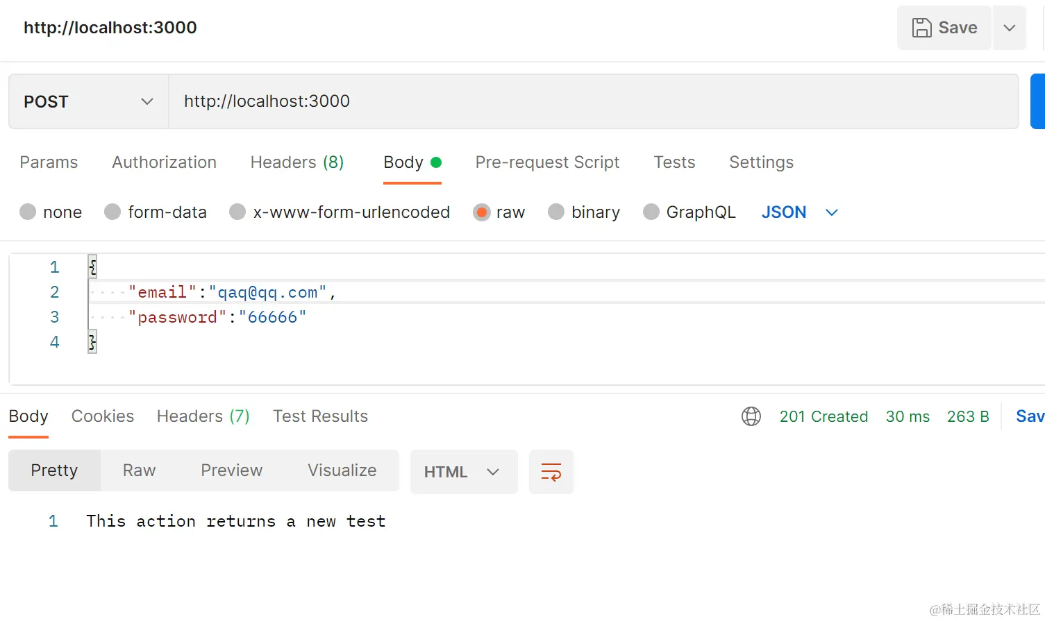This screenshot has width=1045, height=621.
Task: Click the Save floppy disk icon
Action: coord(921,28)
